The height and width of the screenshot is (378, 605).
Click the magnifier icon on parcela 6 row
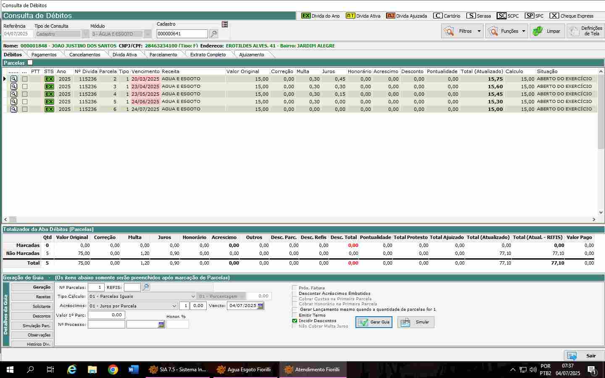coord(14,109)
